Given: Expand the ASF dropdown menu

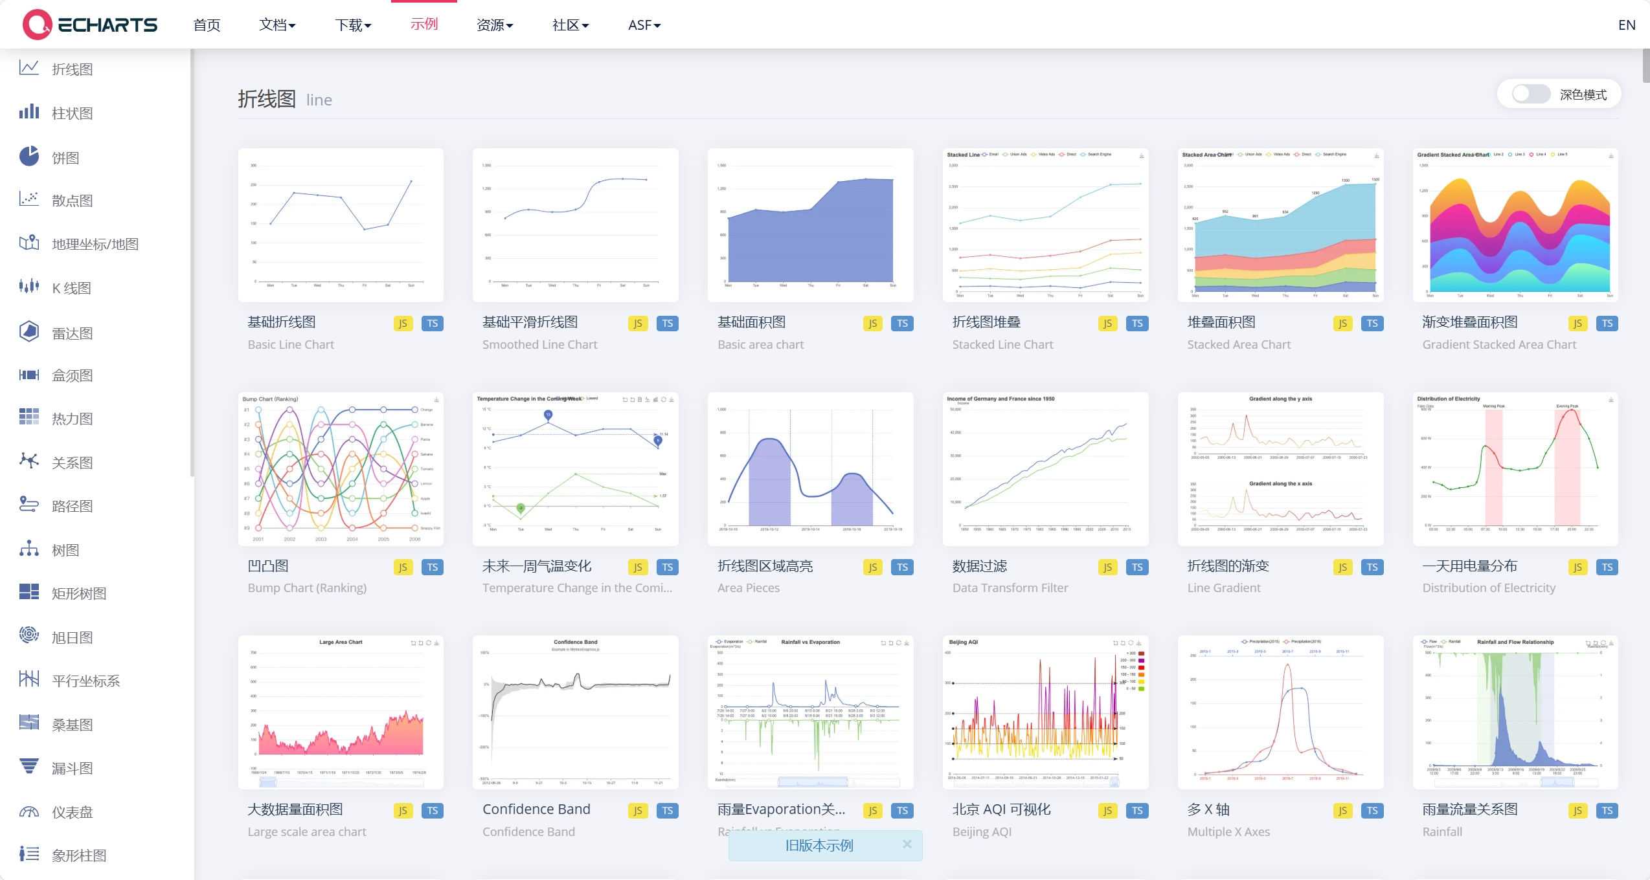Looking at the screenshot, I should (644, 25).
